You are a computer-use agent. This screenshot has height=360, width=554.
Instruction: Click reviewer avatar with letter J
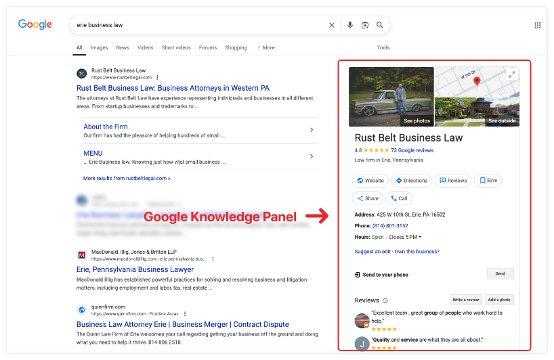[362, 344]
